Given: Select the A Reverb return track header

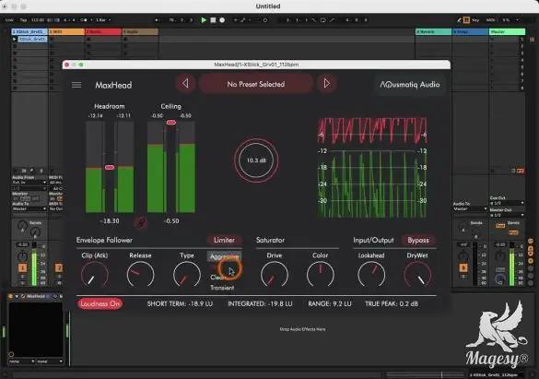Looking at the screenshot, I should (x=433, y=31).
